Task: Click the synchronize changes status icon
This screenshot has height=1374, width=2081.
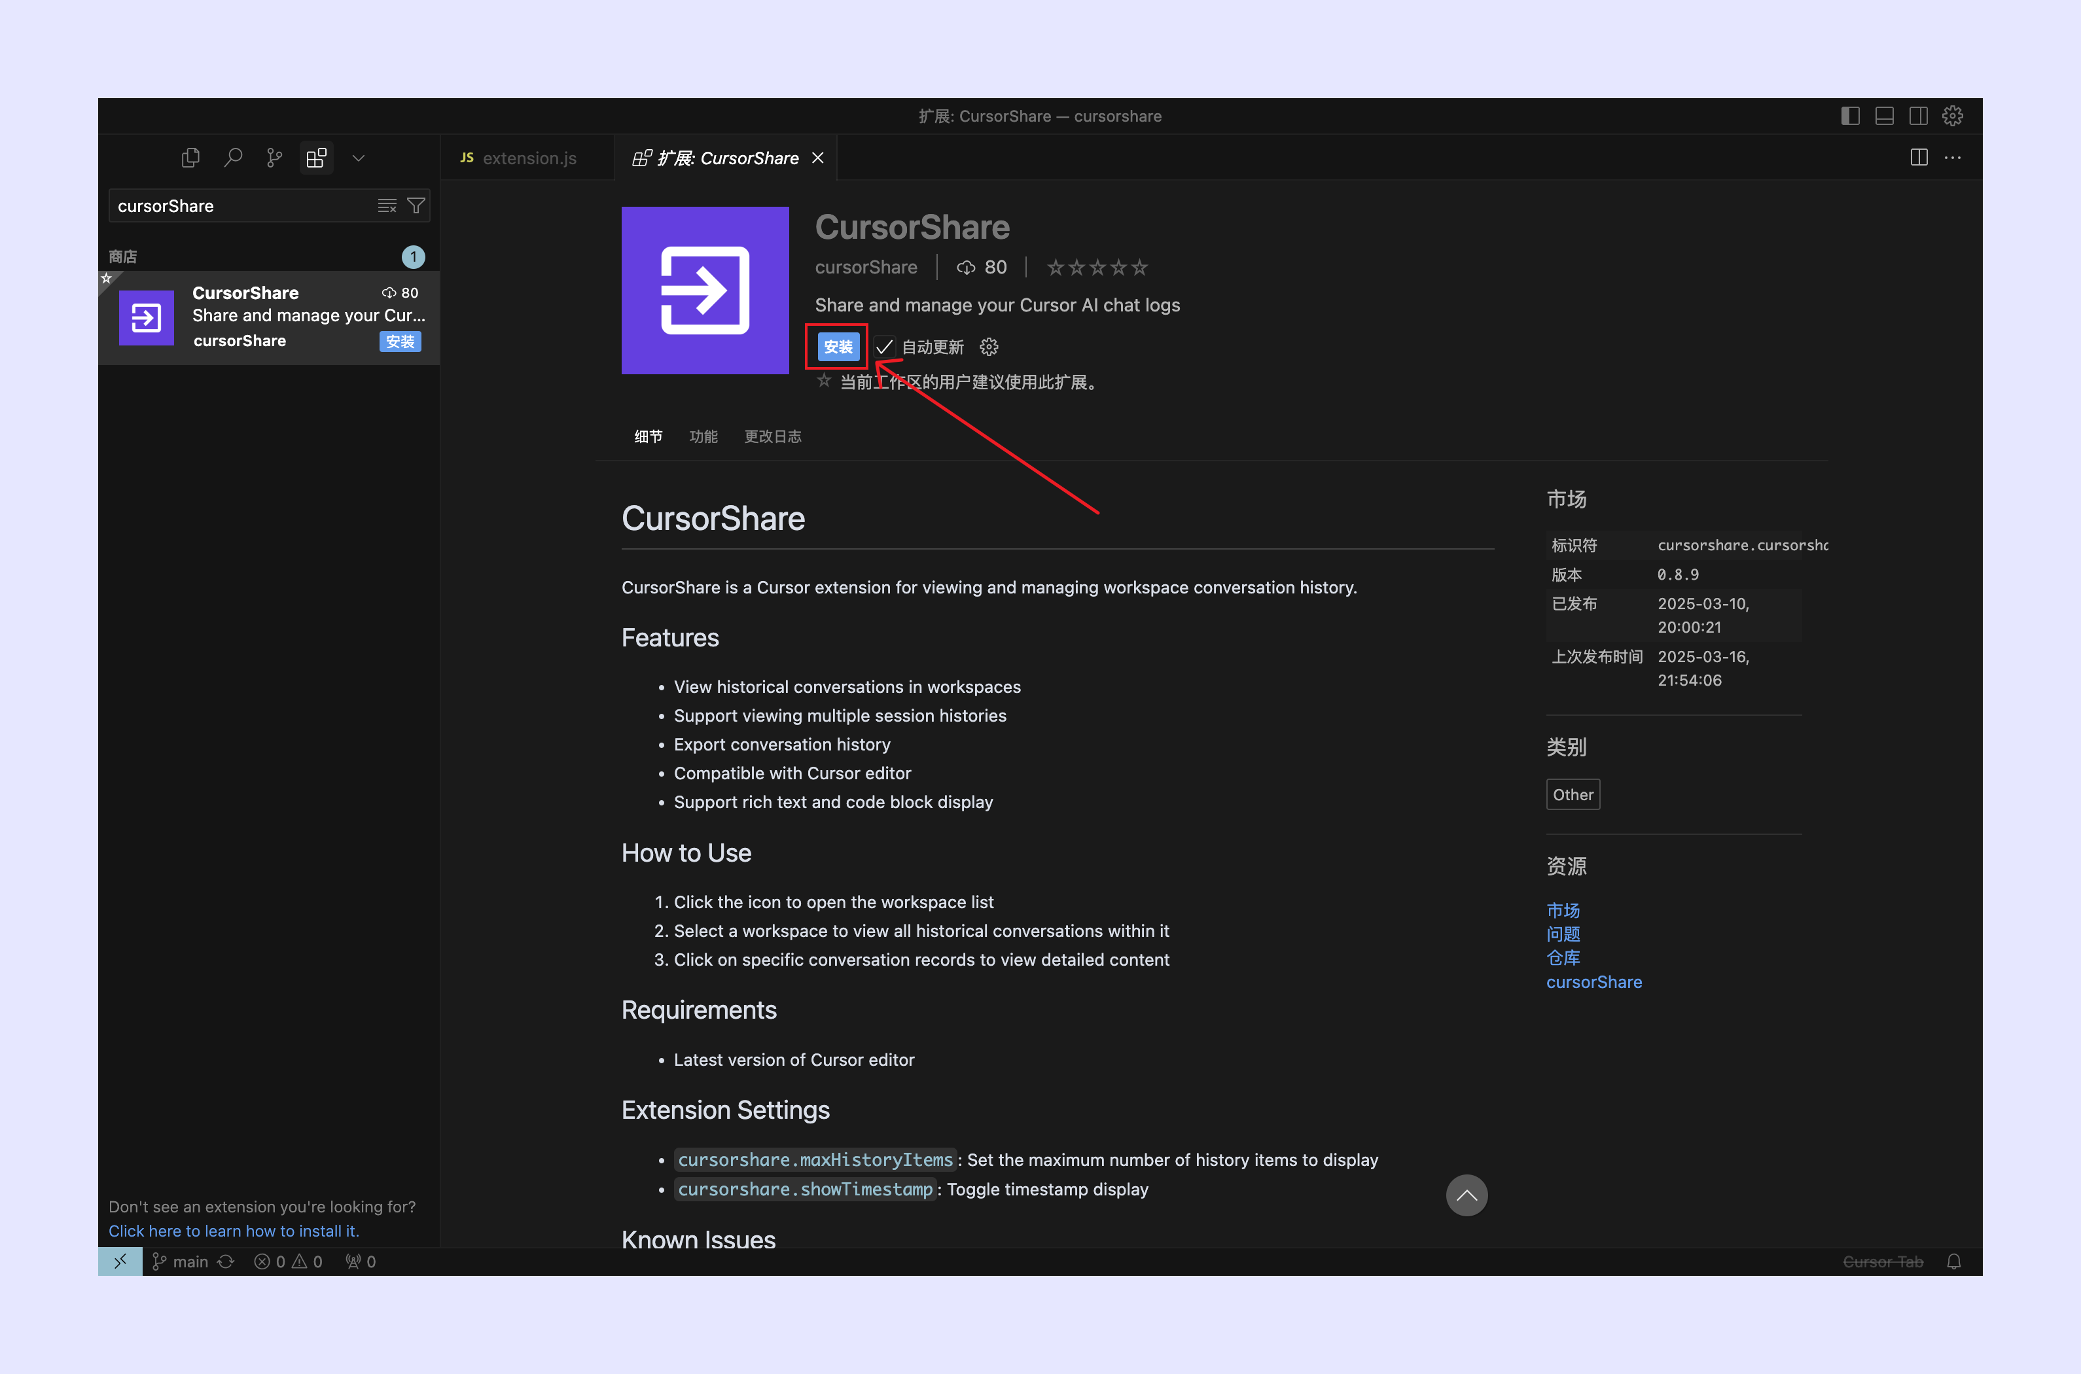Action: [x=226, y=1262]
